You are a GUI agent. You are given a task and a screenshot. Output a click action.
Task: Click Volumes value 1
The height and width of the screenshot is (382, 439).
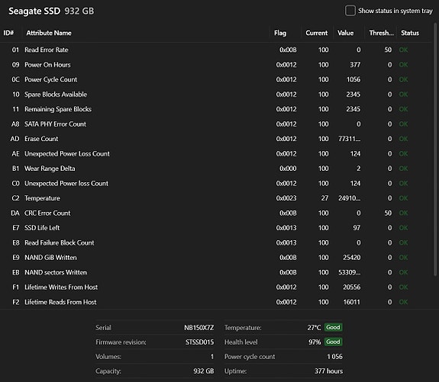point(212,357)
